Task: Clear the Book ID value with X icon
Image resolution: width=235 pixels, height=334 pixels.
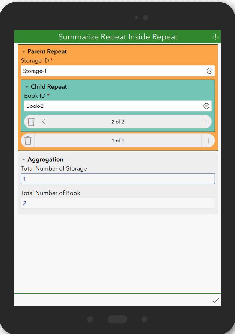Action: [x=206, y=106]
